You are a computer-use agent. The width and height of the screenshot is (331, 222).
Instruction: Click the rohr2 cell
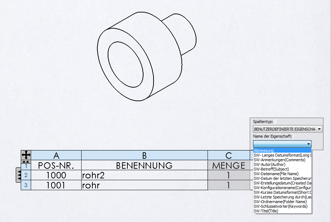point(145,175)
